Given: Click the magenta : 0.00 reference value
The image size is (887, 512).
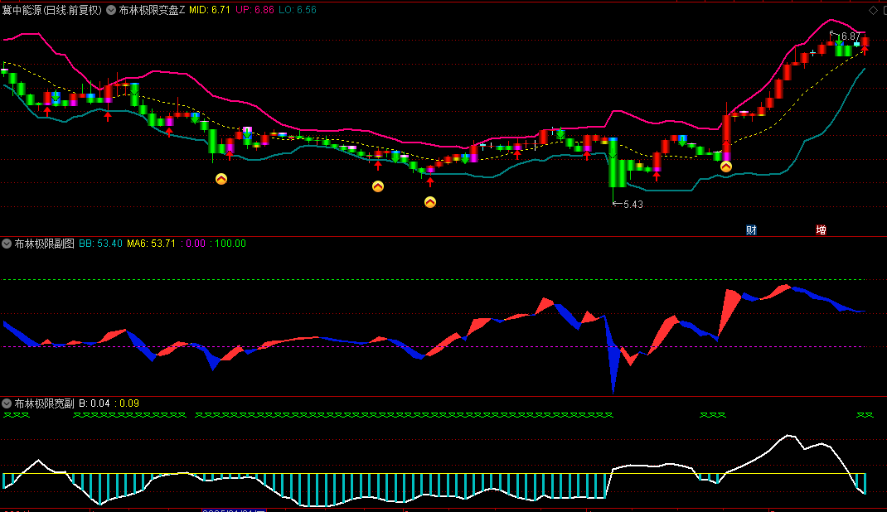Looking at the screenshot, I should (x=193, y=244).
